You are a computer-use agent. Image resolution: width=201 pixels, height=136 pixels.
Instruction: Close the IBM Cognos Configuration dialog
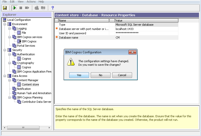point(132,52)
